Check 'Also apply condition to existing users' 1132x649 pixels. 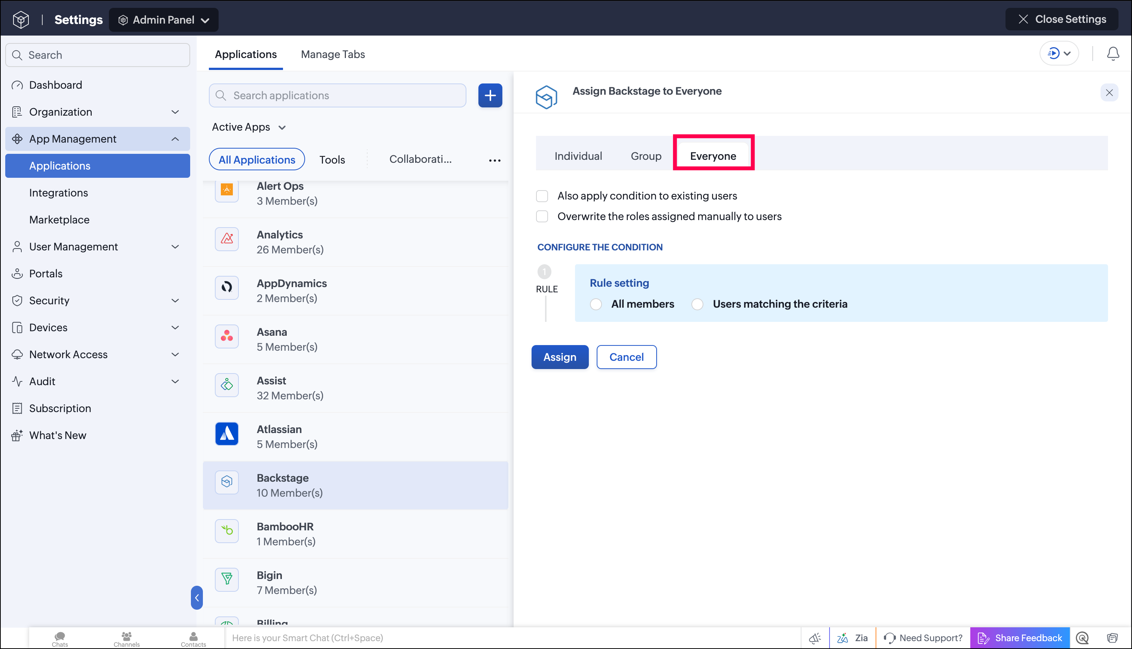point(542,196)
